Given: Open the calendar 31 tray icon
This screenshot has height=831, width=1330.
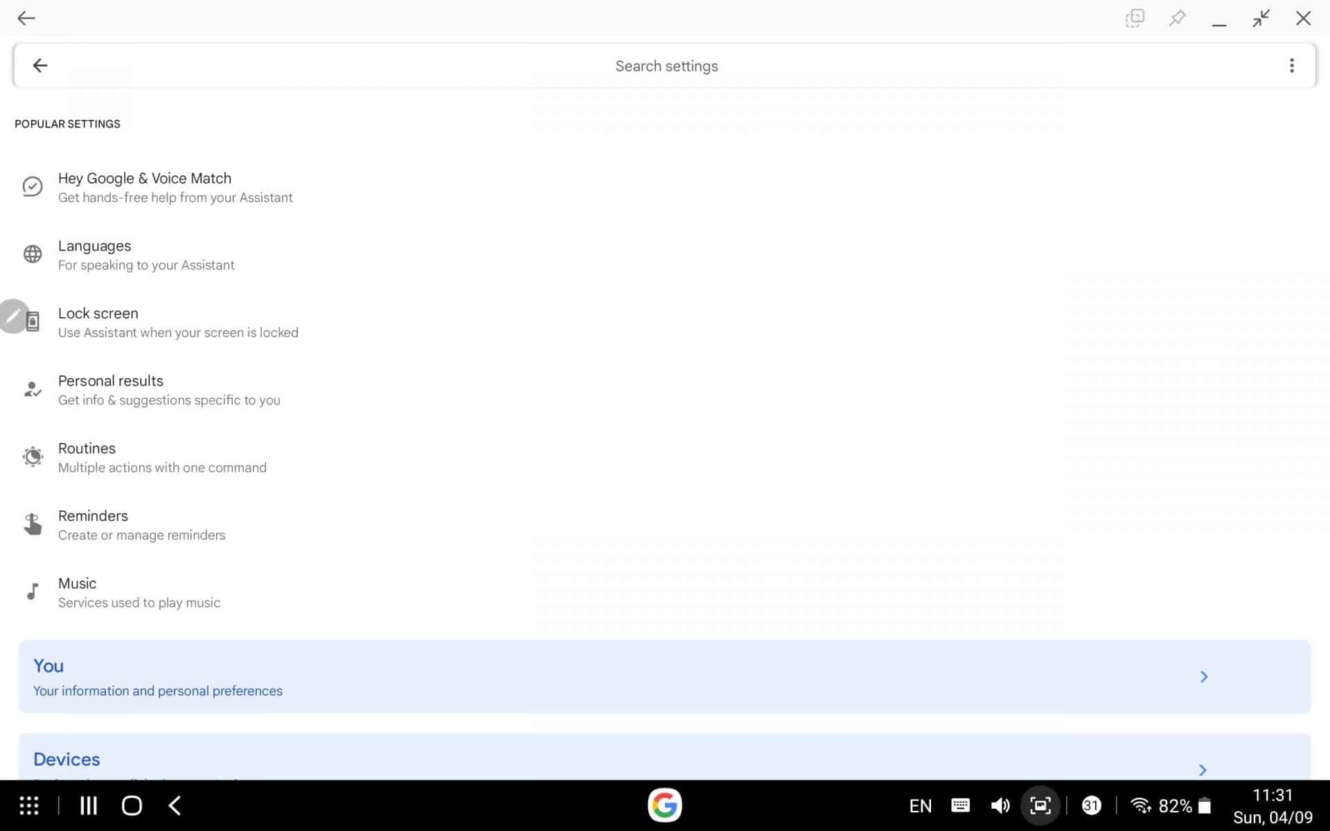Looking at the screenshot, I should (x=1091, y=805).
